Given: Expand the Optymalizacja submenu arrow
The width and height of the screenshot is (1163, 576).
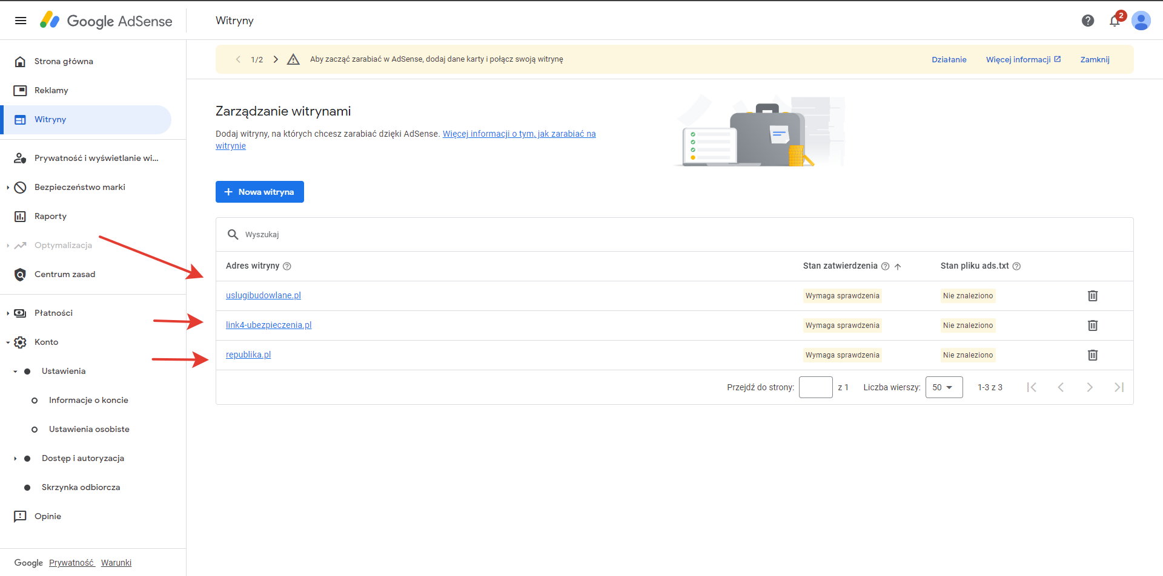Looking at the screenshot, I should coord(8,246).
